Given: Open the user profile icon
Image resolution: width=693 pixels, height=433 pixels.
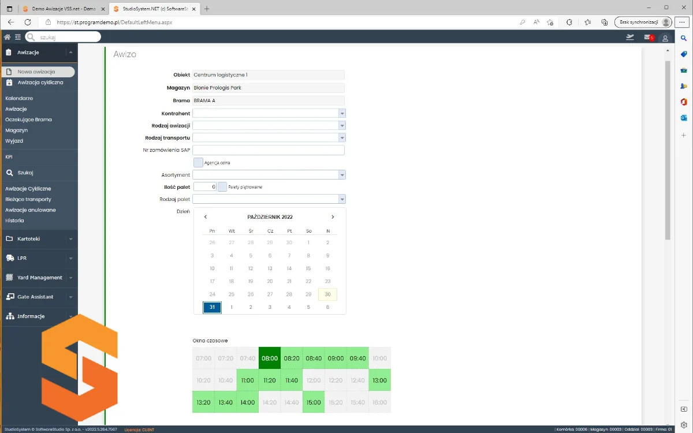Looking at the screenshot, I should coord(665,38).
